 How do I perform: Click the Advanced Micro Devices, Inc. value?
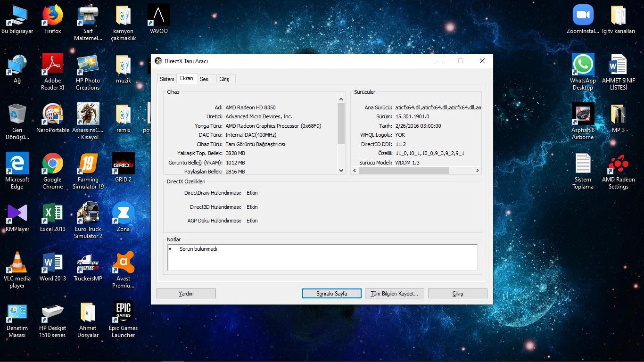(259, 116)
